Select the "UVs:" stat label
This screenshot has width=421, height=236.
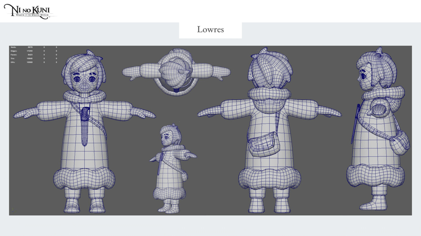(x=13, y=62)
